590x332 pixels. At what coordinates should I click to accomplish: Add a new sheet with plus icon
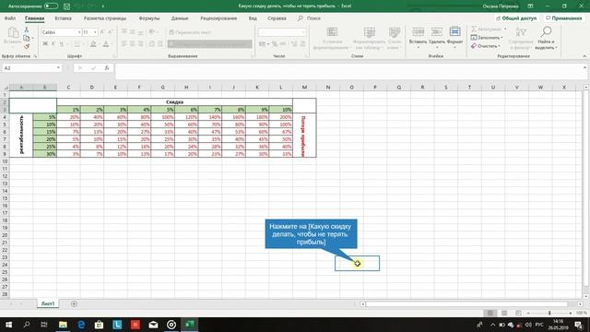(x=74, y=303)
